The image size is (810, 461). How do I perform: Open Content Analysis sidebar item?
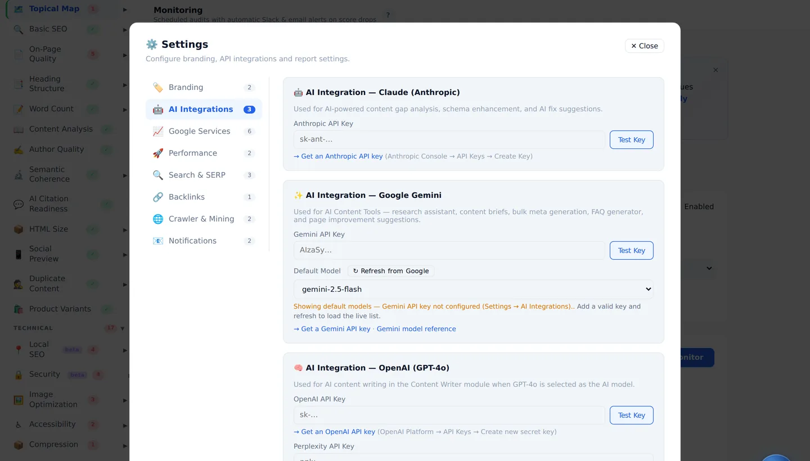pyautogui.click(x=61, y=129)
